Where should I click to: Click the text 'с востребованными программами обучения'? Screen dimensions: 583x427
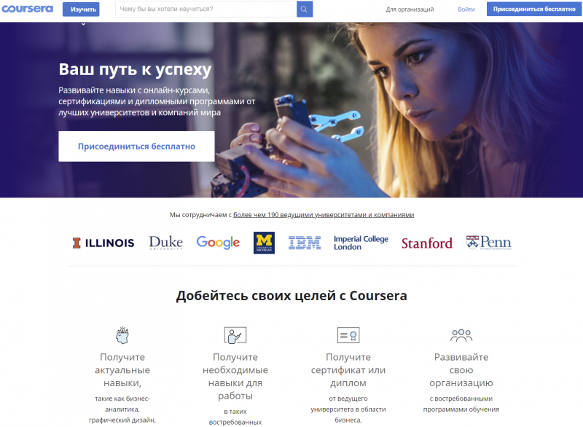point(461,404)
